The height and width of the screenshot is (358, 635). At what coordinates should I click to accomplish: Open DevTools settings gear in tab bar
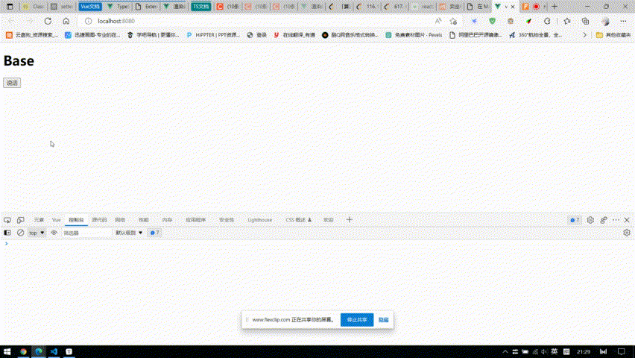(590, 220)
